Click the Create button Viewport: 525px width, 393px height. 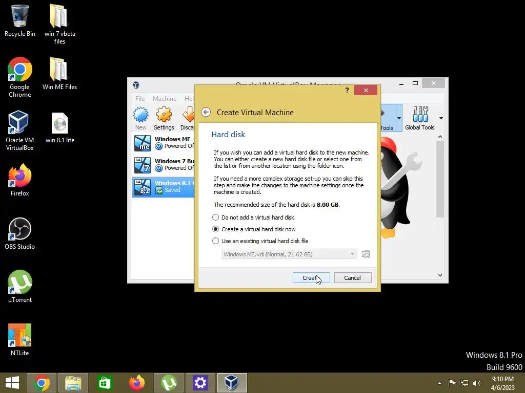311,278
